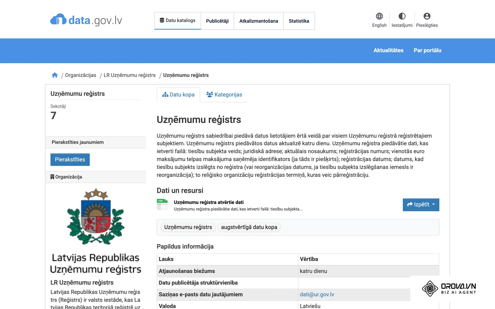Click the follower count 7

pos(54,116)
